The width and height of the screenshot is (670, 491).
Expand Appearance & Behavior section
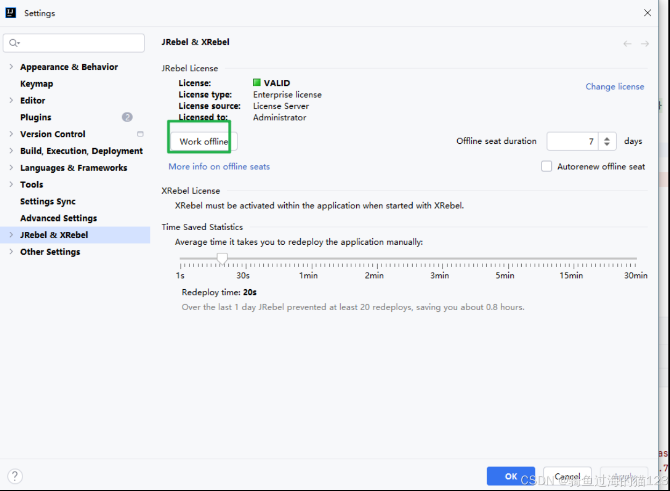pyautogui.click(x=11, y=67)
